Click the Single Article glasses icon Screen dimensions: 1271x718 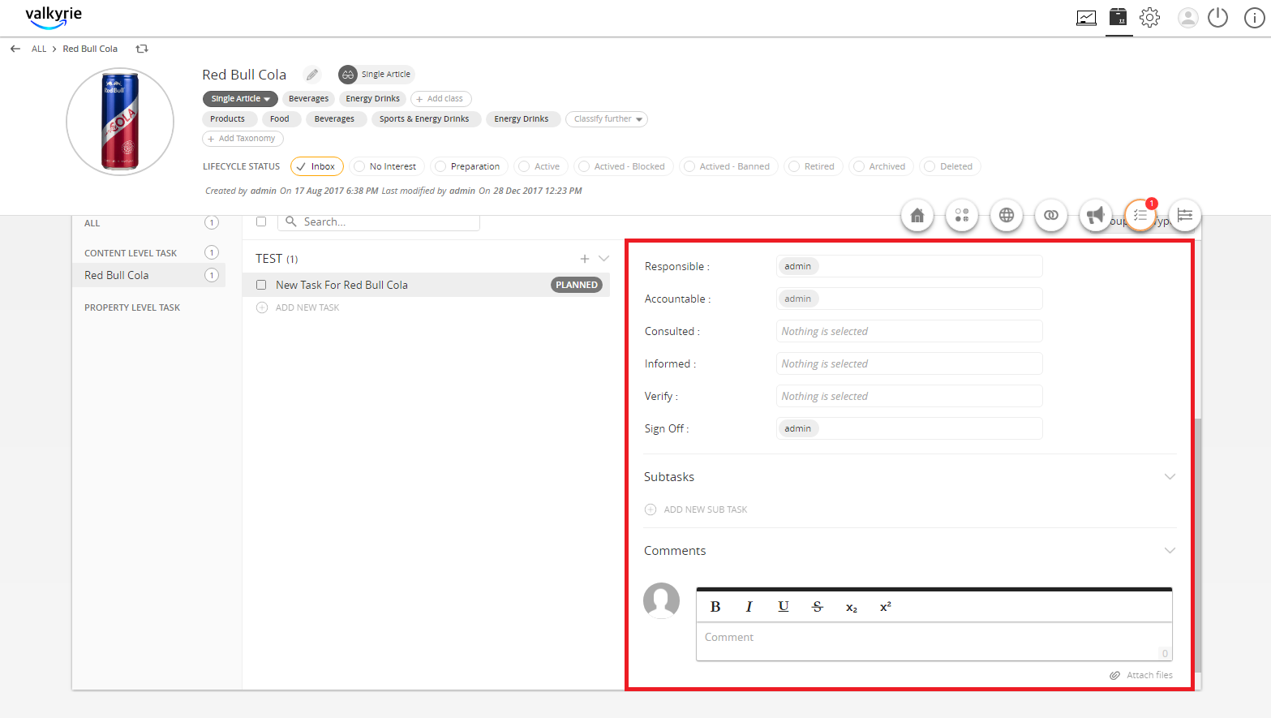pyautogui.click(x=348, y=75)
